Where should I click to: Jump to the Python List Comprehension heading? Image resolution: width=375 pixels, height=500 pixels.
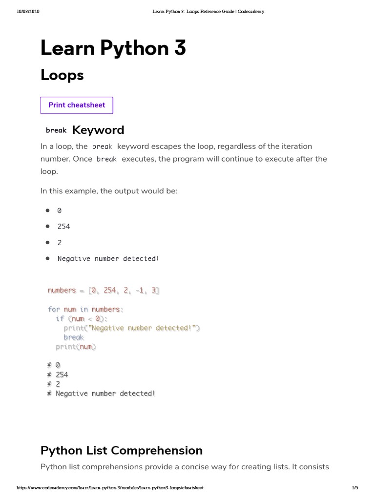(121, 450)
